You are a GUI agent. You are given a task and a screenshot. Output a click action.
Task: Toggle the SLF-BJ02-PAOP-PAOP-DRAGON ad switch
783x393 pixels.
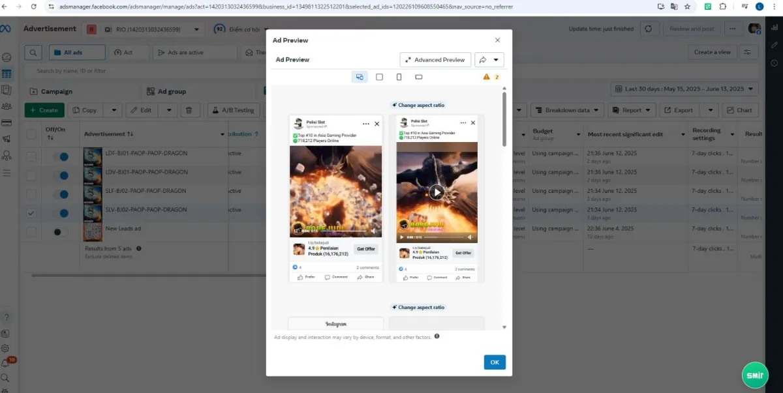(61, 194)
